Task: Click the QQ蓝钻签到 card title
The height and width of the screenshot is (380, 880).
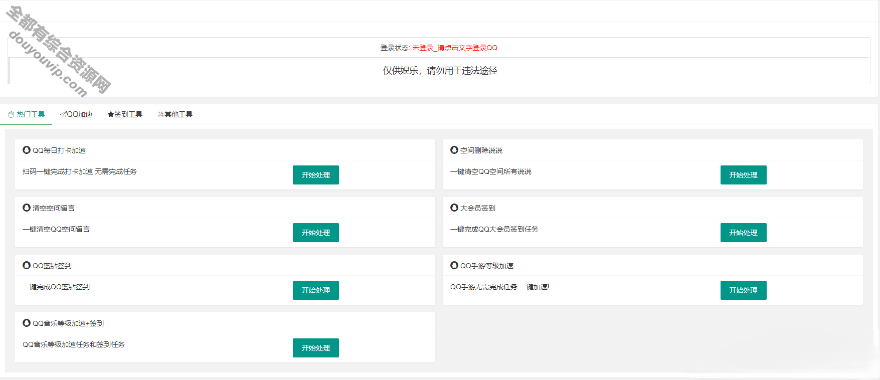Action: (52, 266)
